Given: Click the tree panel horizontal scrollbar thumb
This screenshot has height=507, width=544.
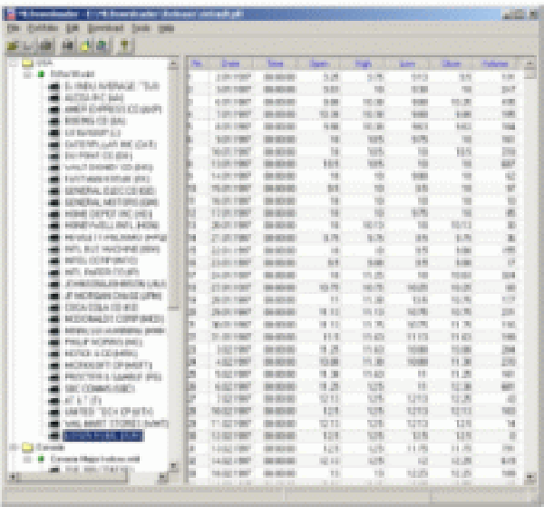Looking at the screenshot, I should click(x=73, y=477).
